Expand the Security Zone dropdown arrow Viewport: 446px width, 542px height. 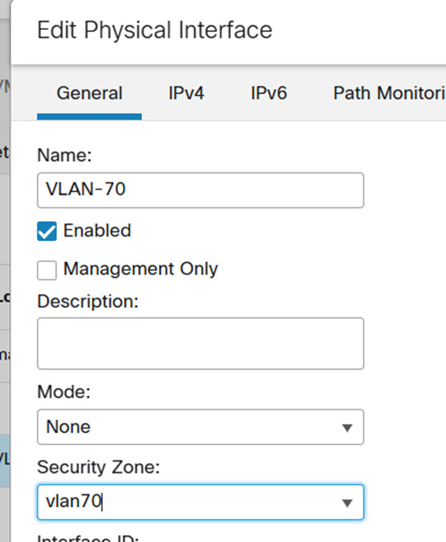[347, 503]
